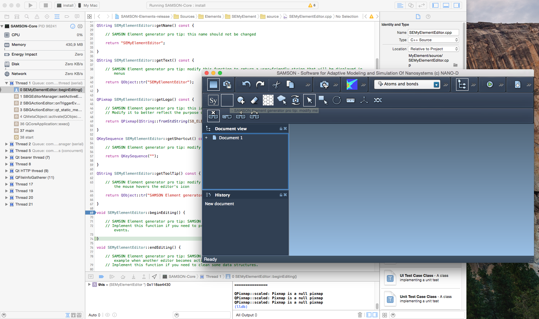Open the Thread 1 menu in the debug bar
Viewport: 539px width, 319px height.
[213, 276]
